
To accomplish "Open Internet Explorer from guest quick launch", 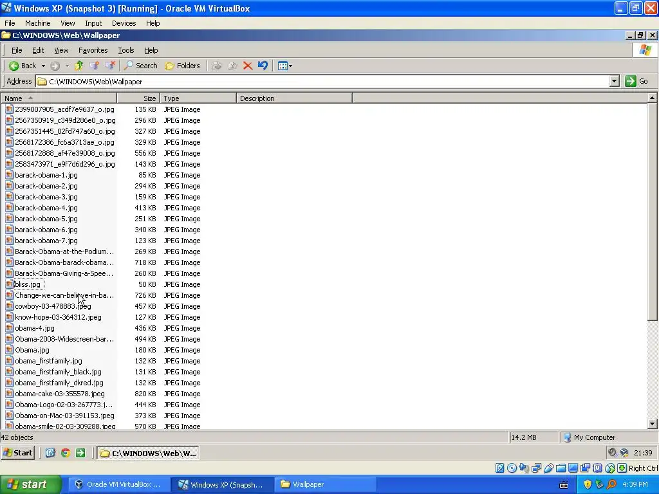I will point(50,453).
